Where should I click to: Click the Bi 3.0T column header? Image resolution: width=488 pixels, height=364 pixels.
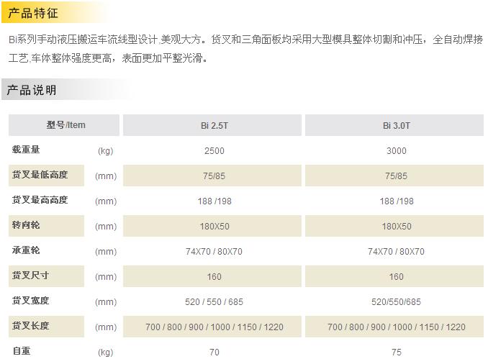pos(396,126)
